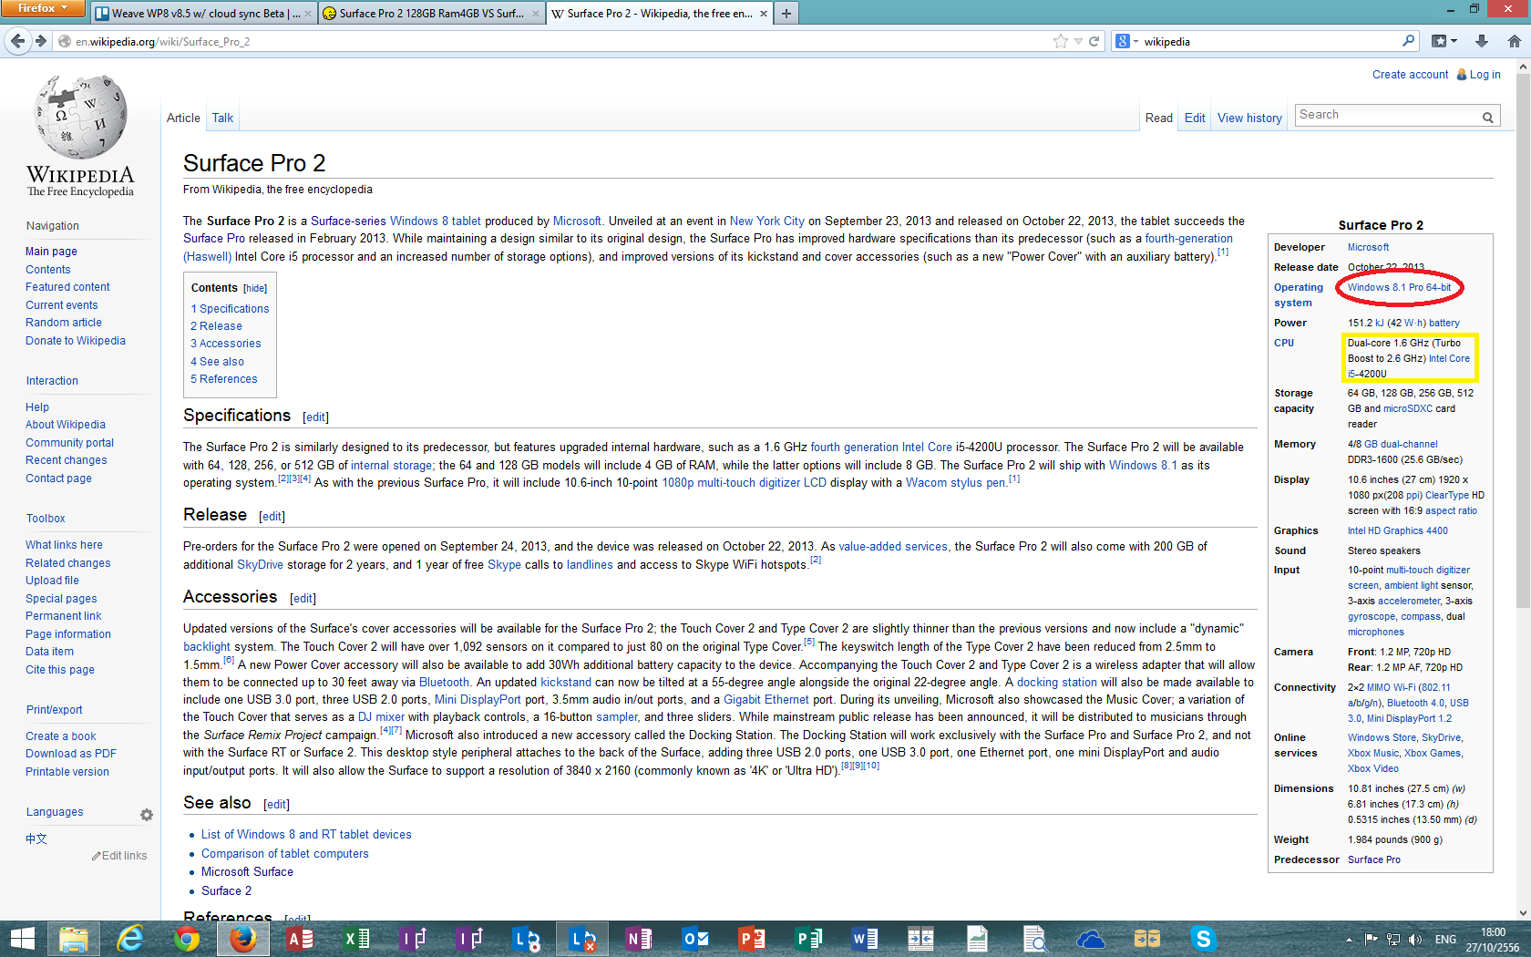Click the Wikipedia search magnifier icon

(1487, 117)
